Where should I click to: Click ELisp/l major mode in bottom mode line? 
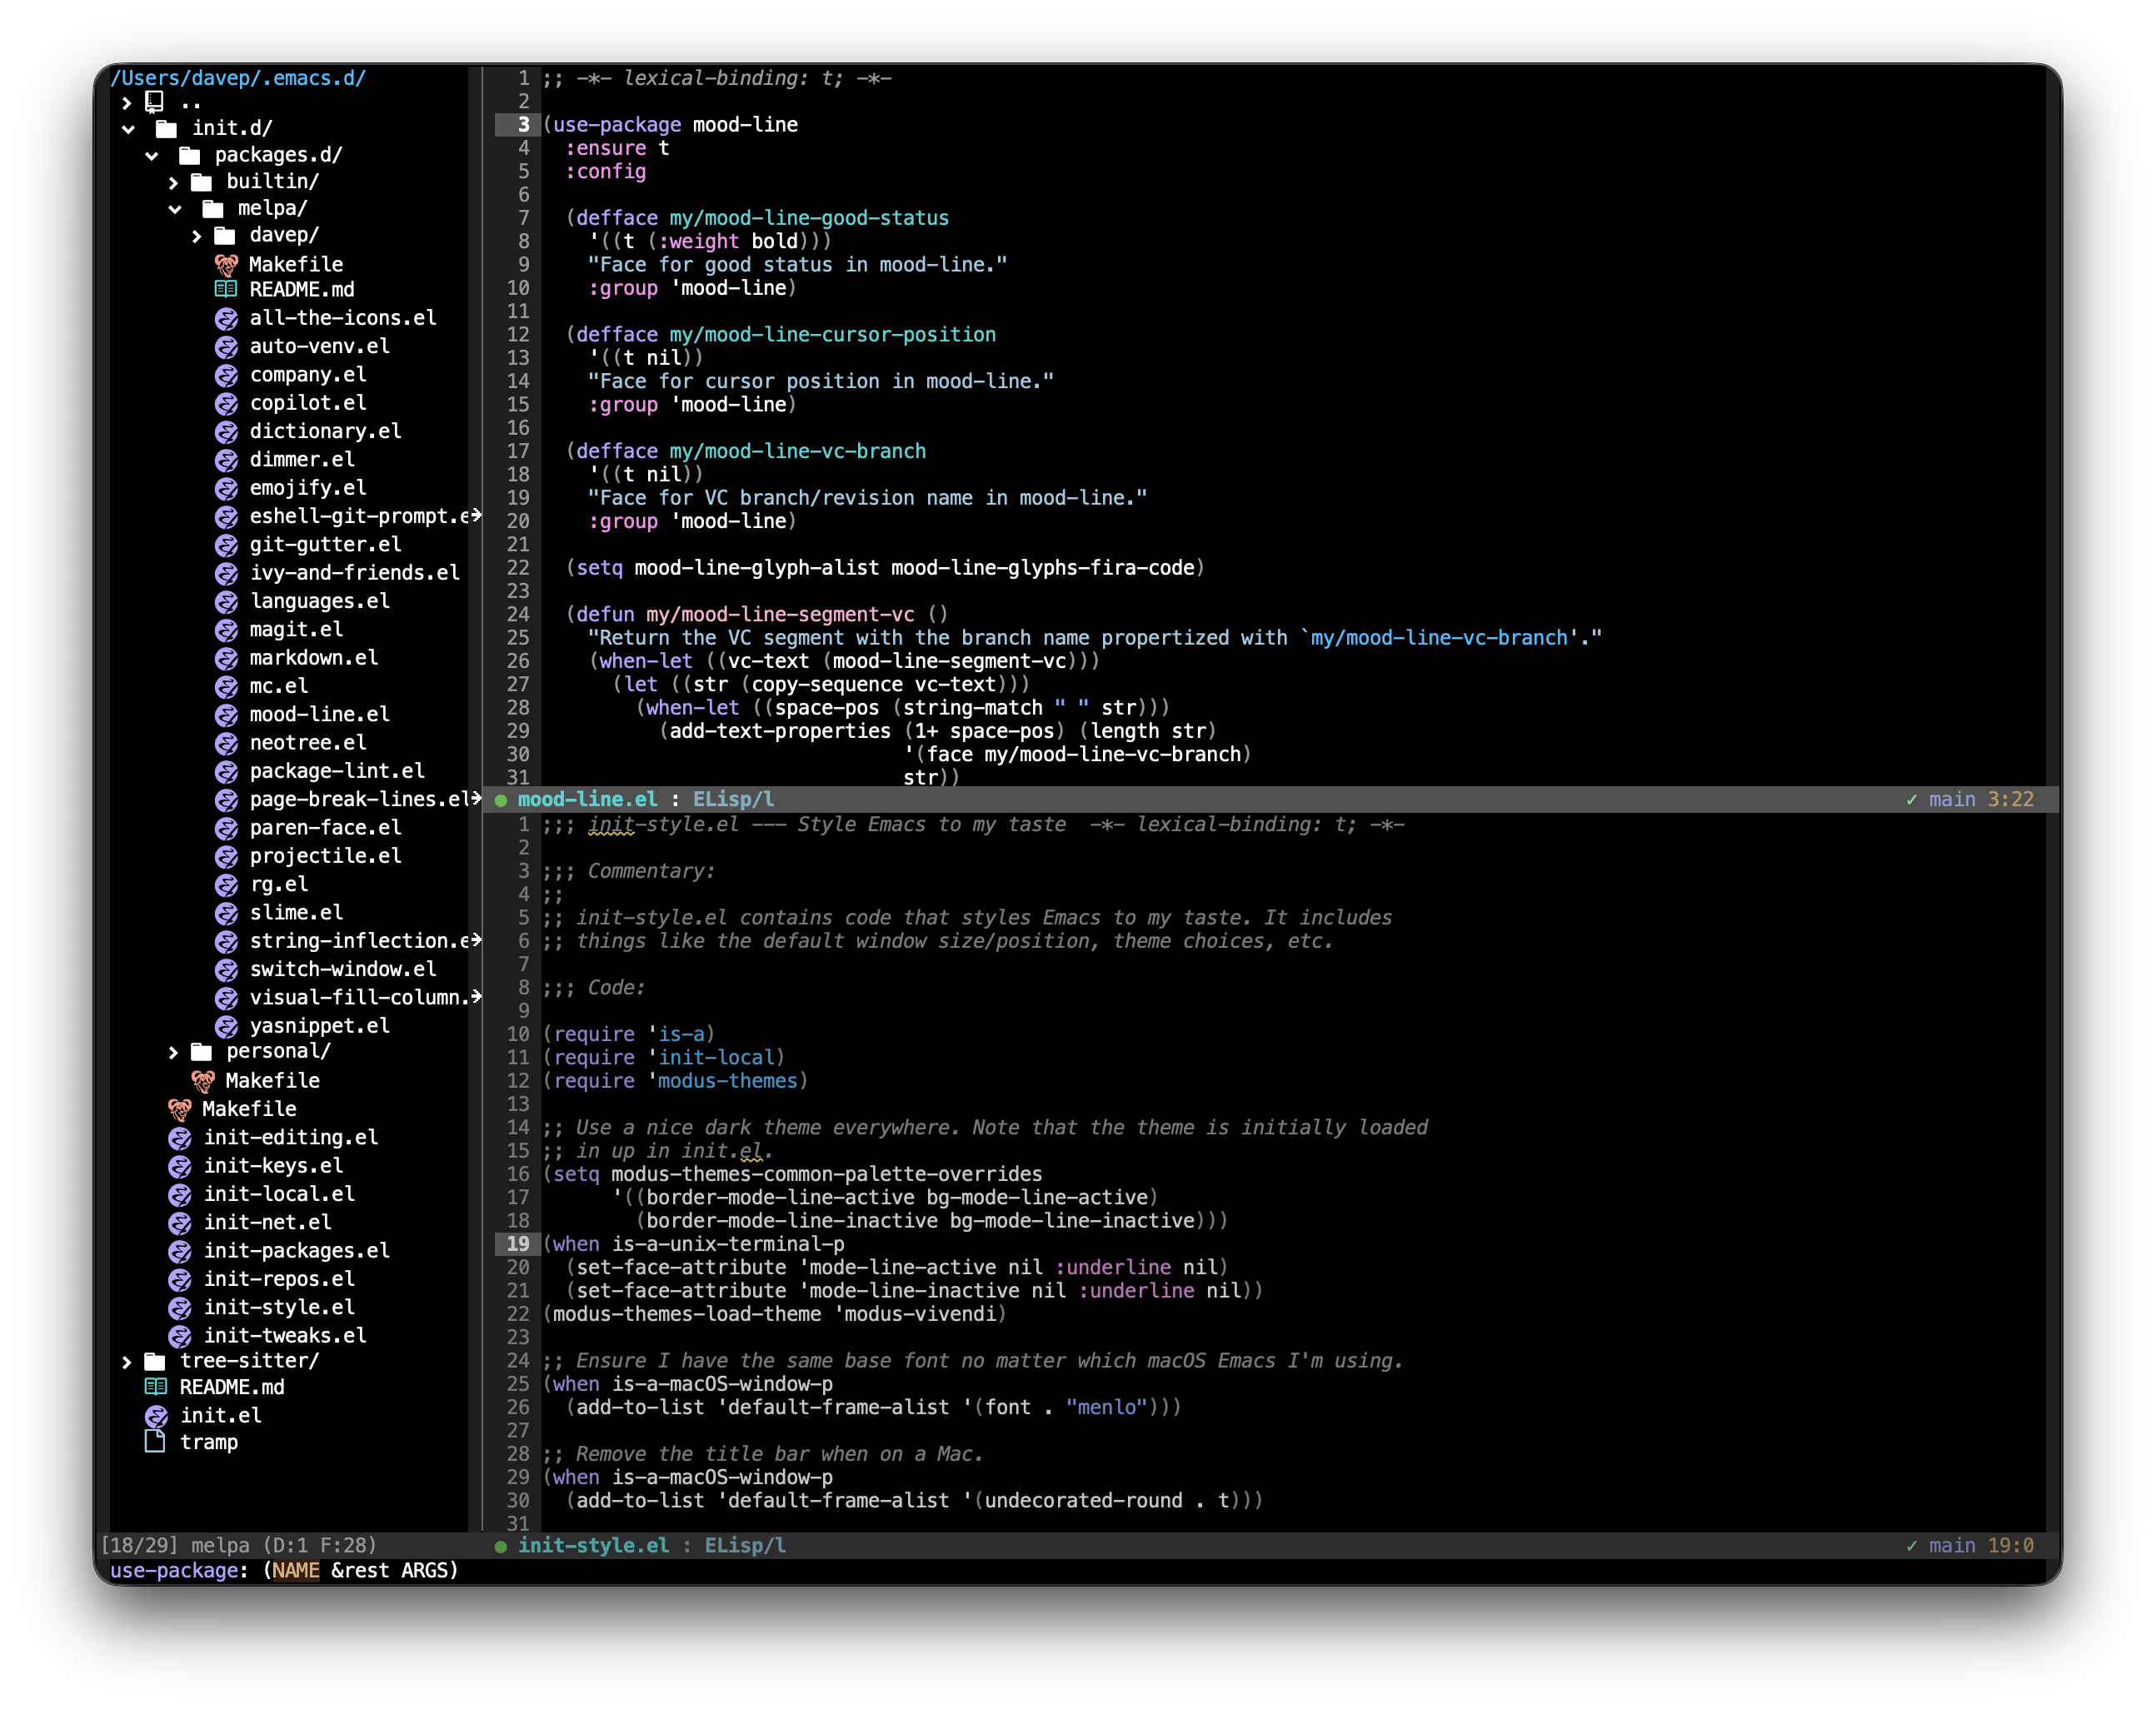click(745, 1546)
